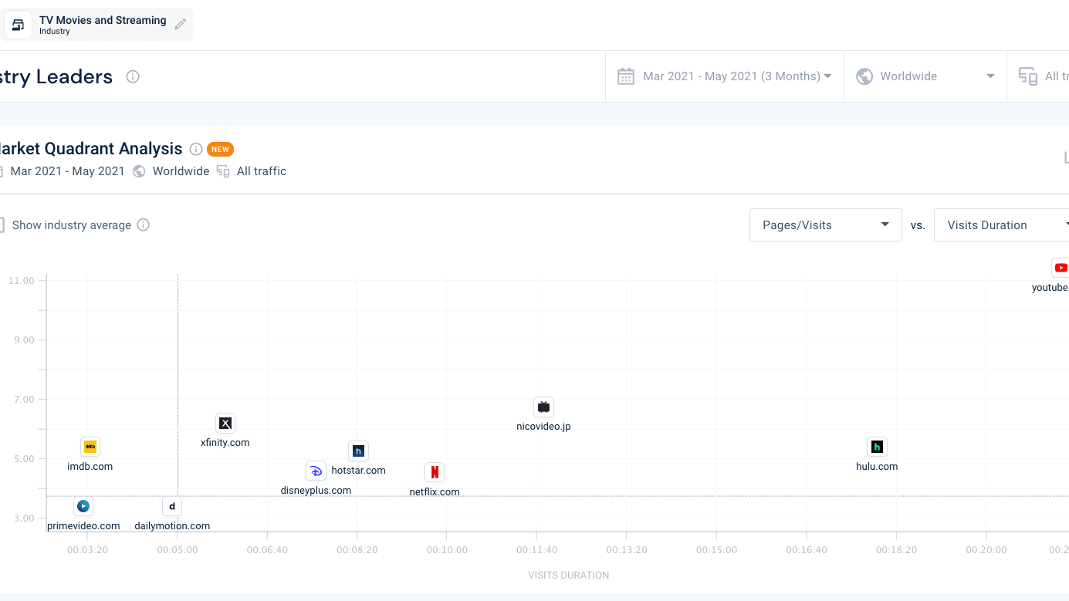Image resolution: width=1069 pixels, height=601 pixels.
Task: Click the calendar icon in date filter
Action: tap(625, 76)
